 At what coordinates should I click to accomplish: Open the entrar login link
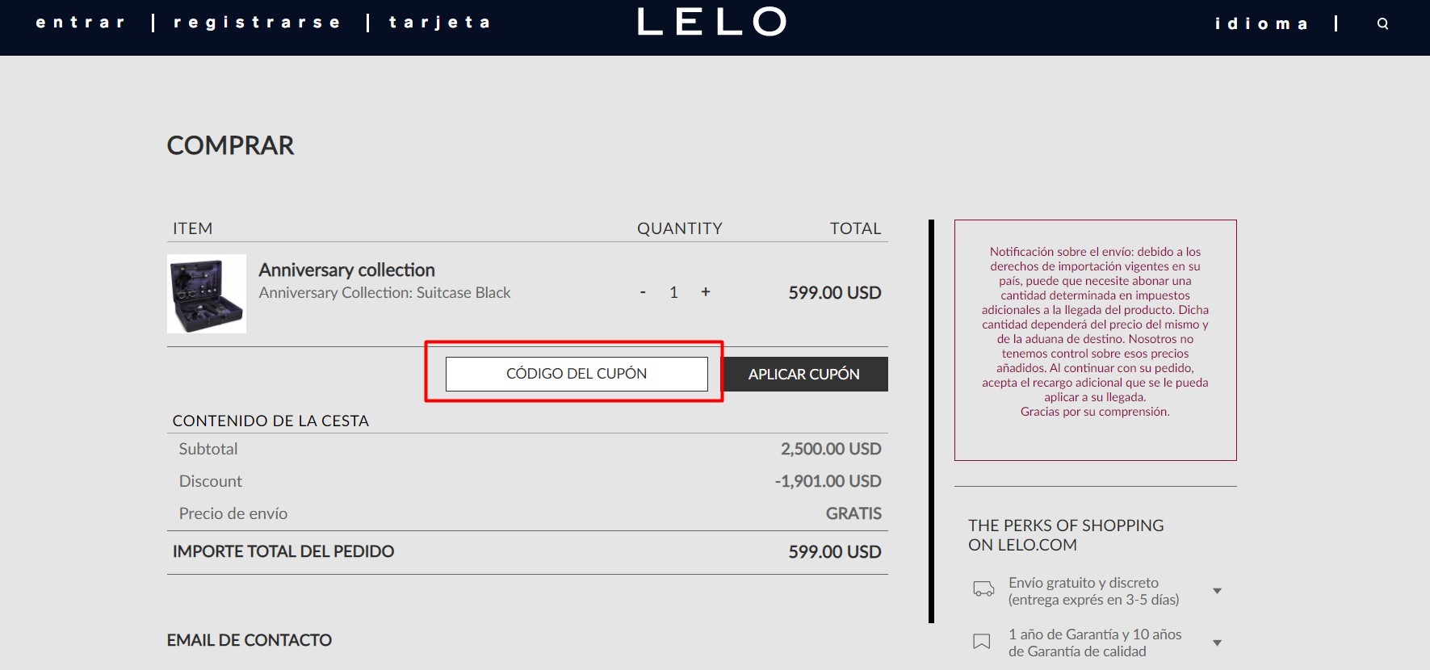(x=81, y=23)
